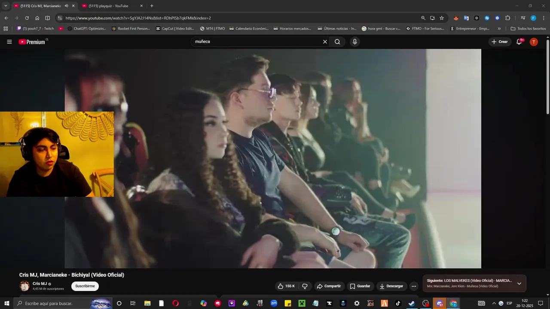Open File Explorer from taskbar
The height and width of the screenshot is (309, 550).
(x=147, y=303)
